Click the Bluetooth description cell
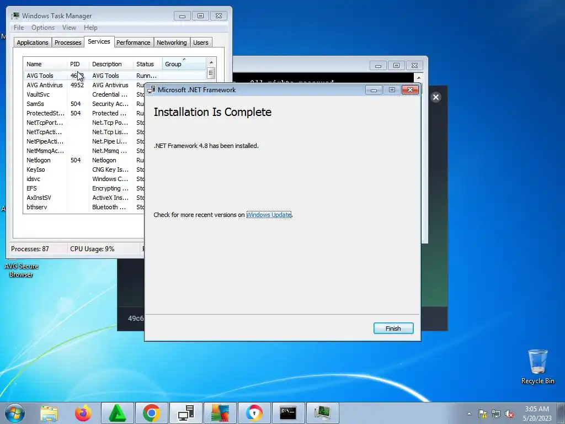This screenshot has height=424, width=565. tap(109, 207)
